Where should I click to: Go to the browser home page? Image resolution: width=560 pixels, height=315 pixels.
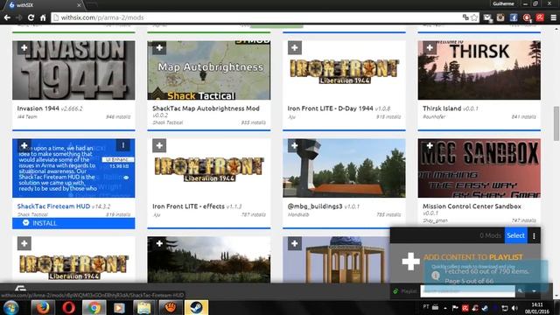click(x=43, y=17)
